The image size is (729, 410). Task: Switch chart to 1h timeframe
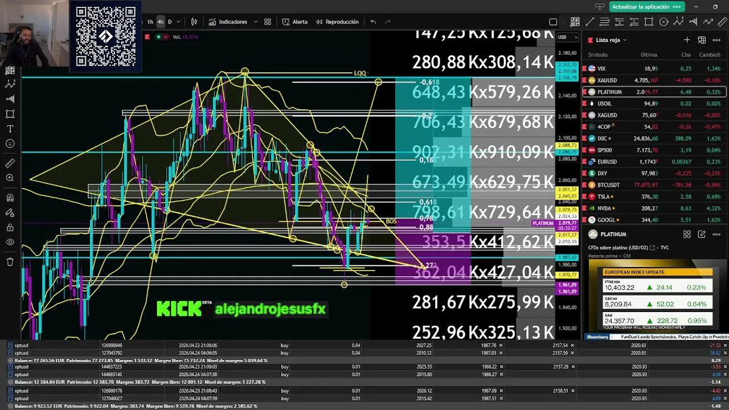[150, 22]
